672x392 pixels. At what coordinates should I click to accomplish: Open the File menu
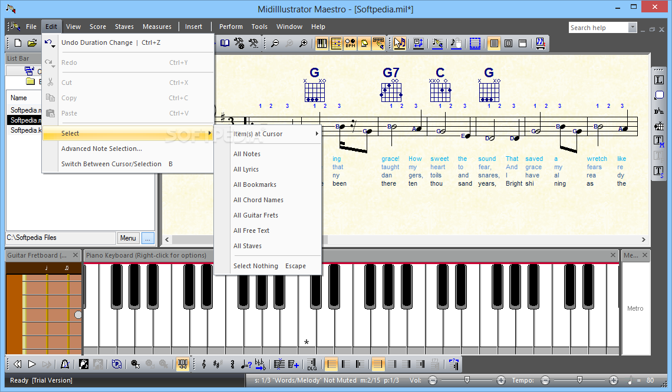click(x=31, y=27)
